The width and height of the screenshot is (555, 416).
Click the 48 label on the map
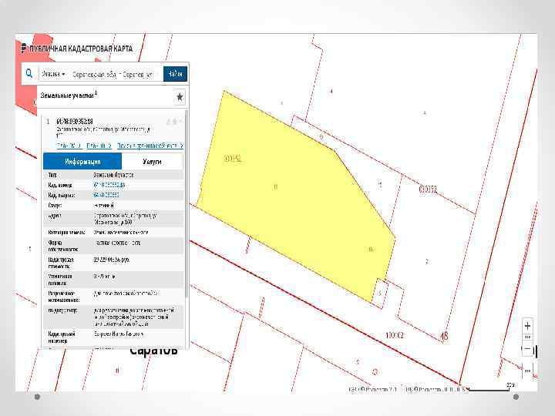(x=444, y=335)
